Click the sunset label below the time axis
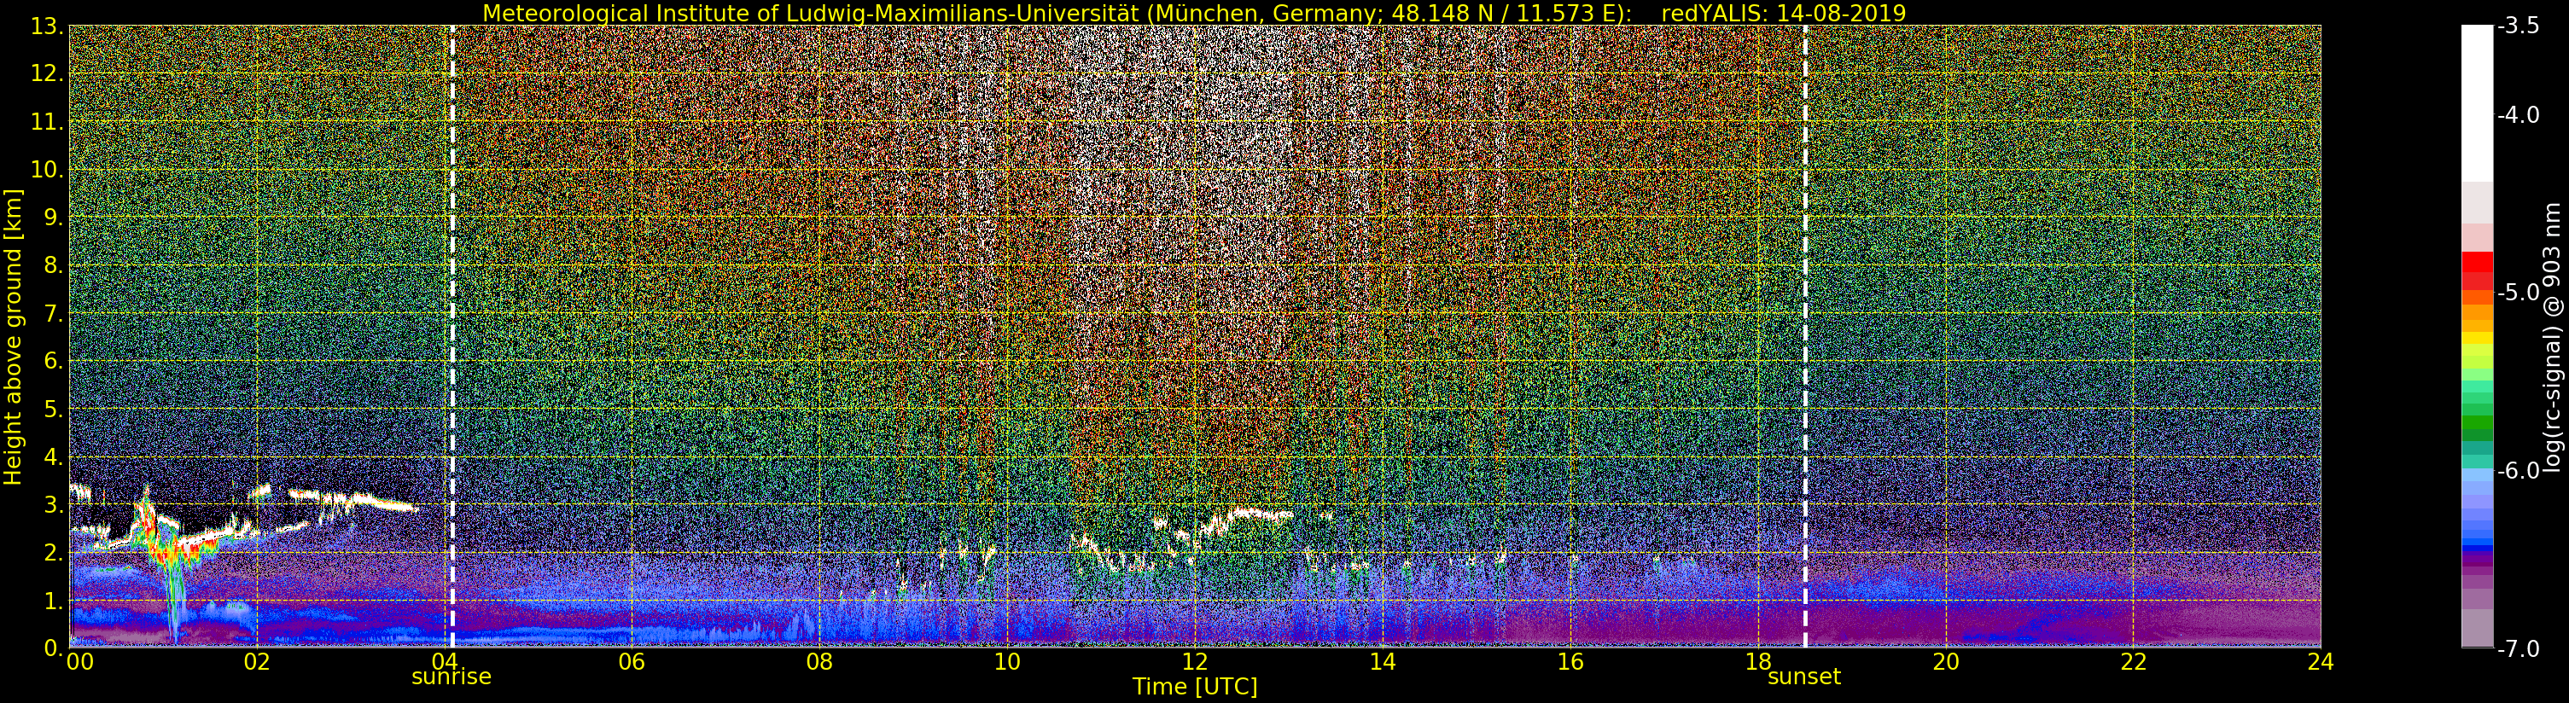This screenshot has width=2569, height=703. click(1803, 676)
